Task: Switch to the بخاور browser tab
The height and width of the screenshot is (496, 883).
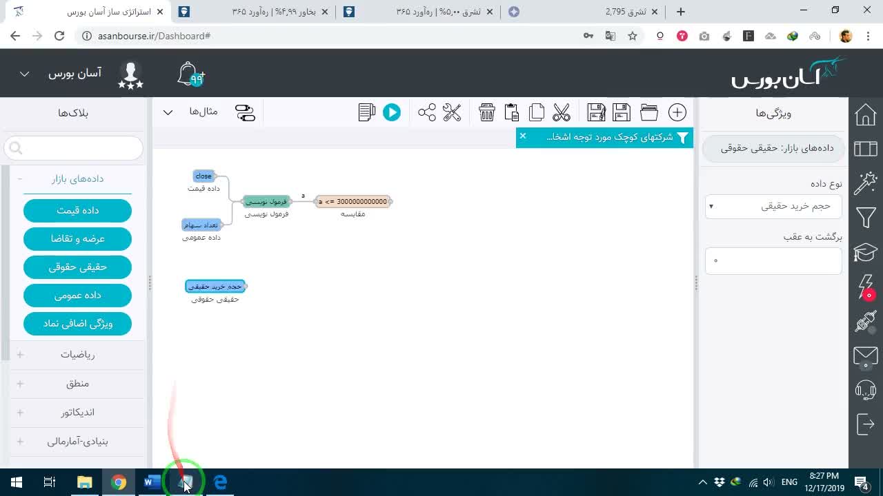Action: tap(252, 12)
